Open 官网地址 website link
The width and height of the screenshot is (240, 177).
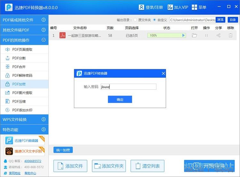click(x=14, y=173)
